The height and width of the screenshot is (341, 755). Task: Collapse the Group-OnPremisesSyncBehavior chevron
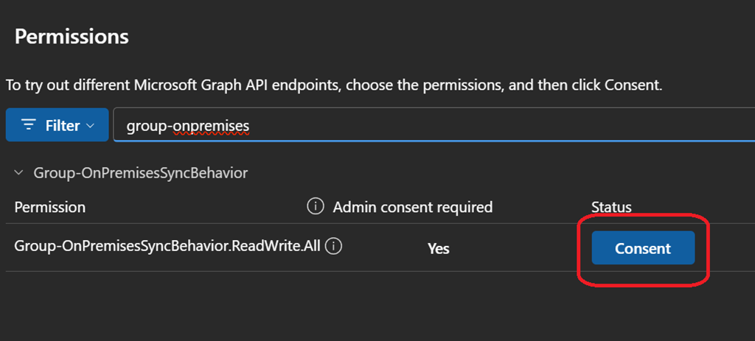coord(18,173)
